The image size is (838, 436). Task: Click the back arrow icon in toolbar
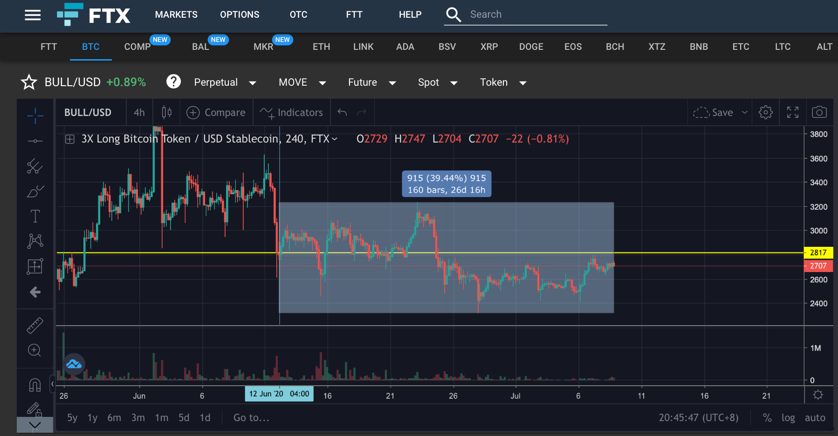click(35, 292)
